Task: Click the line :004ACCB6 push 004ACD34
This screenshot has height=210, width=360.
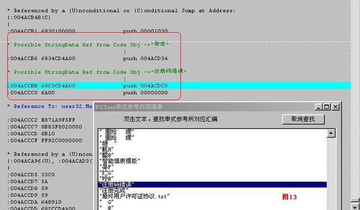Action: pyautogui.click(x=88, y=59)
